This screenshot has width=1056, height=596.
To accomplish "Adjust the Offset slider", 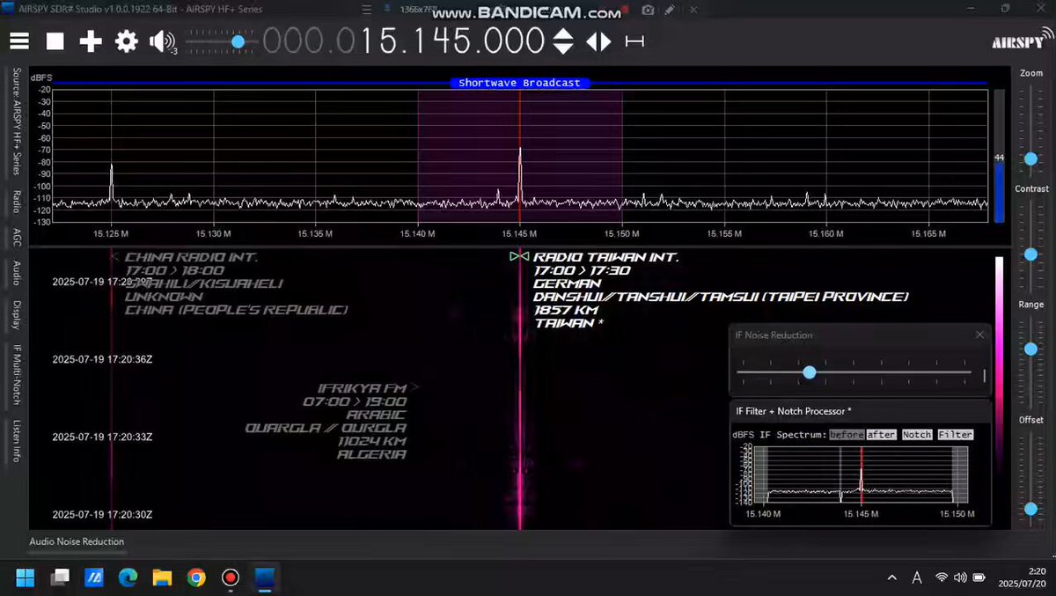I will [1030, 509].
